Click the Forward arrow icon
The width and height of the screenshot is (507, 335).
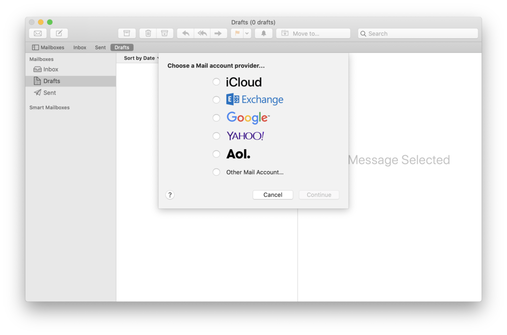click(218, 33)
